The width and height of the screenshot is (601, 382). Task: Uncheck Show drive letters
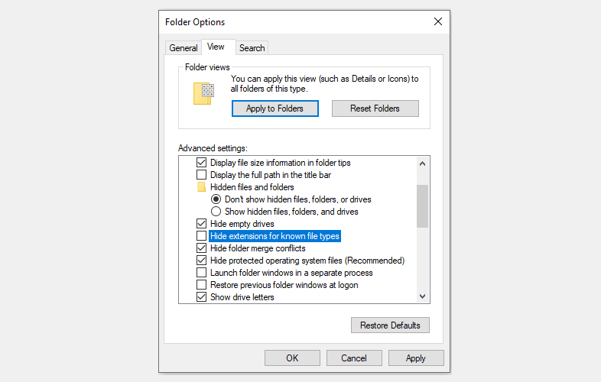201,297
